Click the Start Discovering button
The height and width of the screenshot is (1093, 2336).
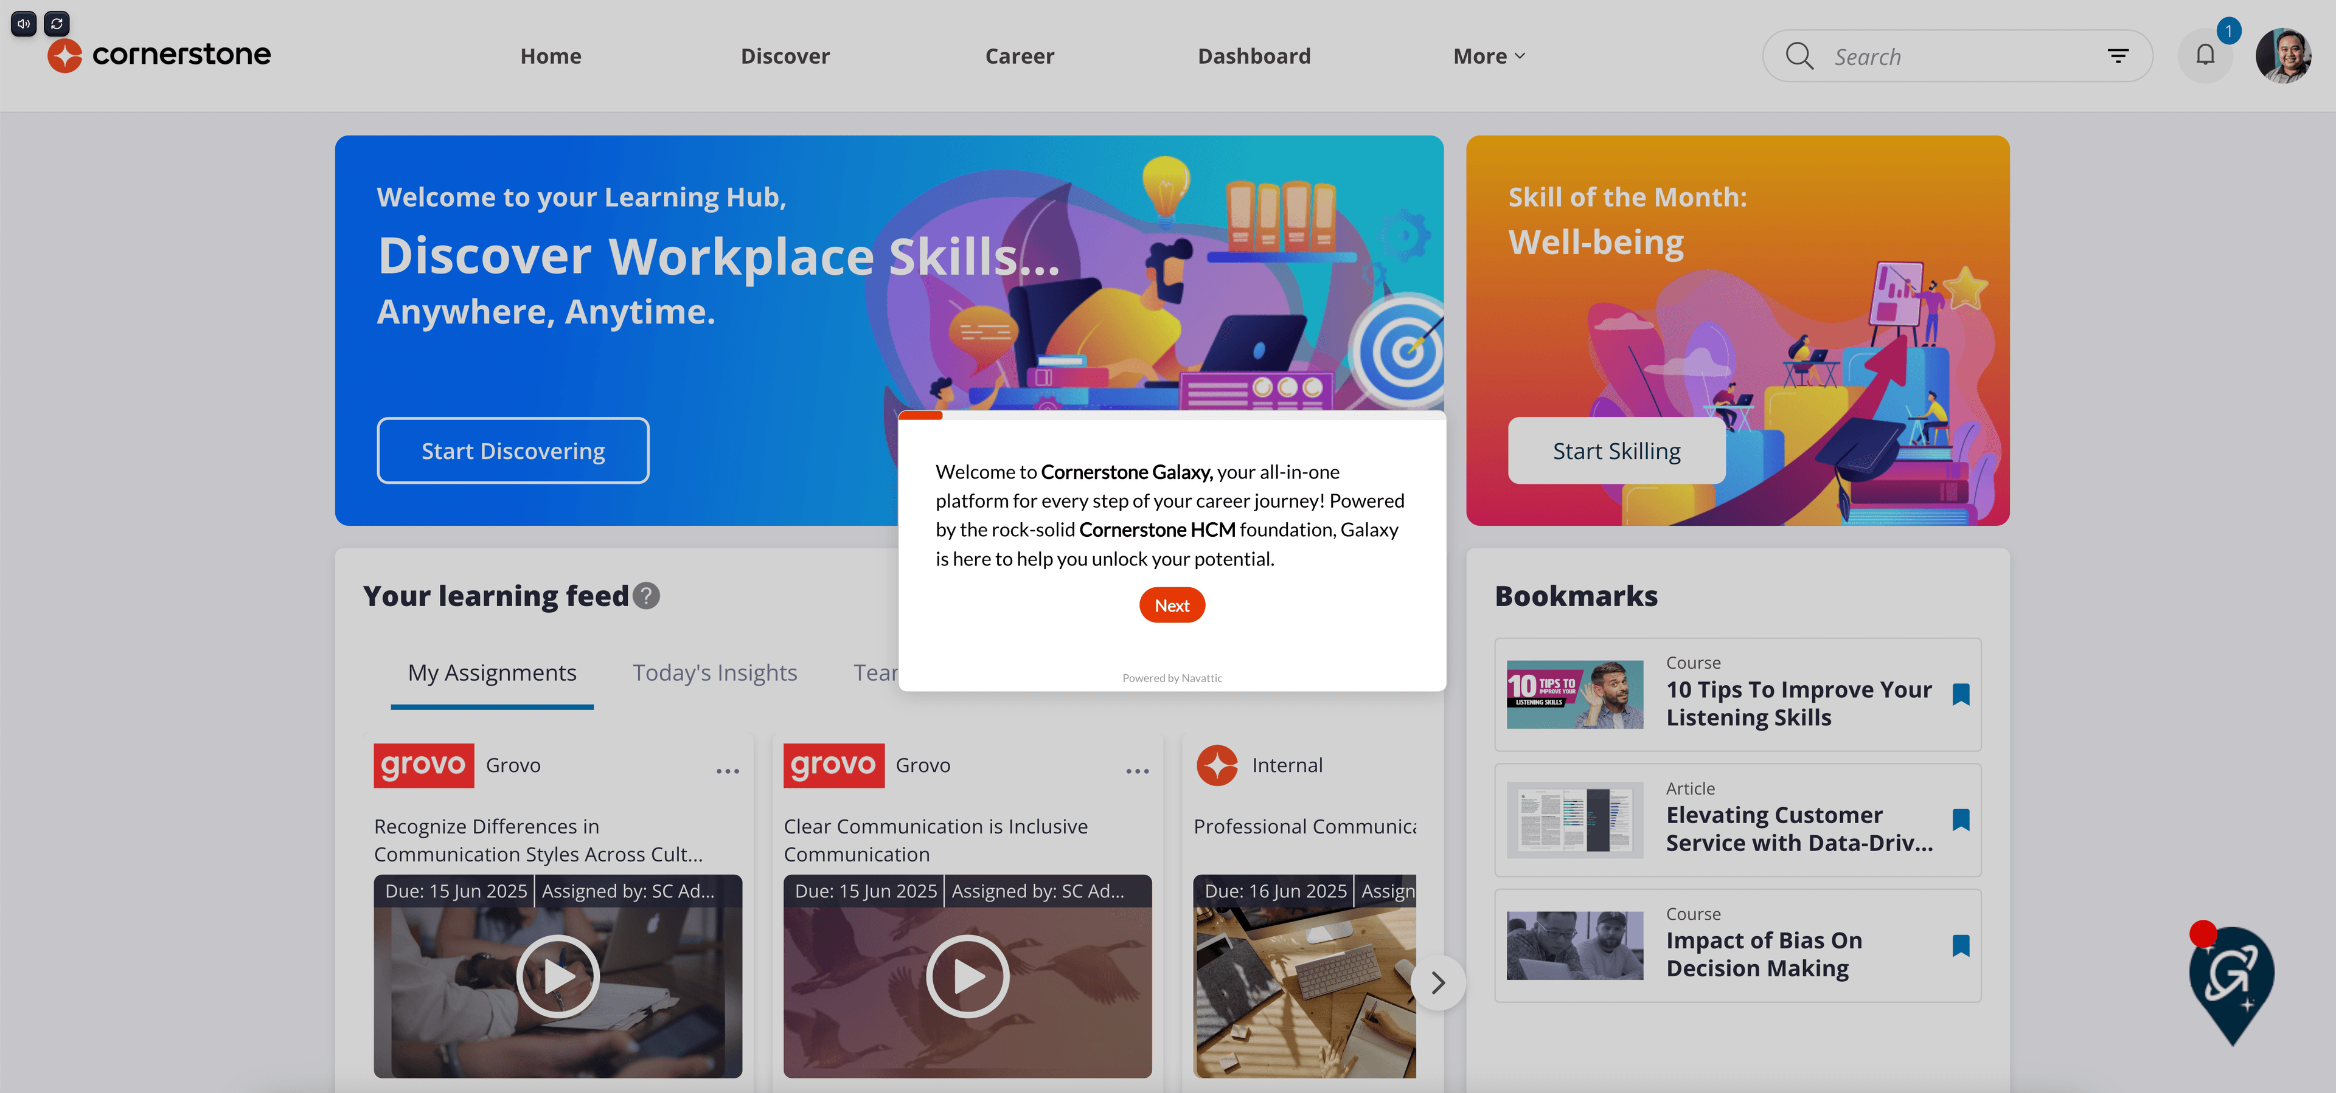pyautogui.click(x=512, y=450)
